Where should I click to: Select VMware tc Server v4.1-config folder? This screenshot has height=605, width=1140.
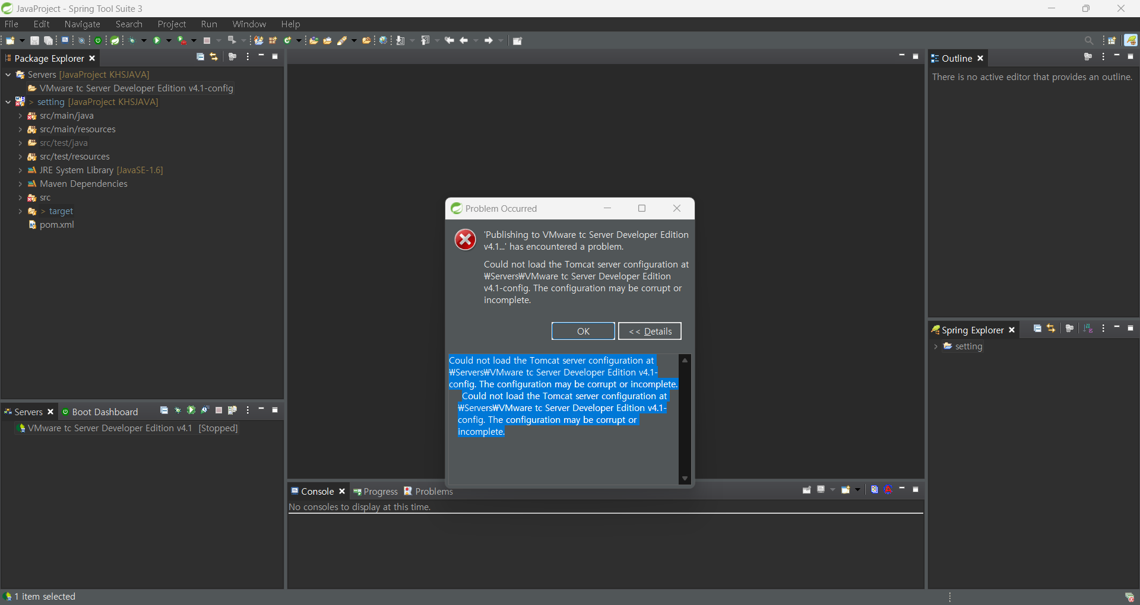[x=131, y=88]
